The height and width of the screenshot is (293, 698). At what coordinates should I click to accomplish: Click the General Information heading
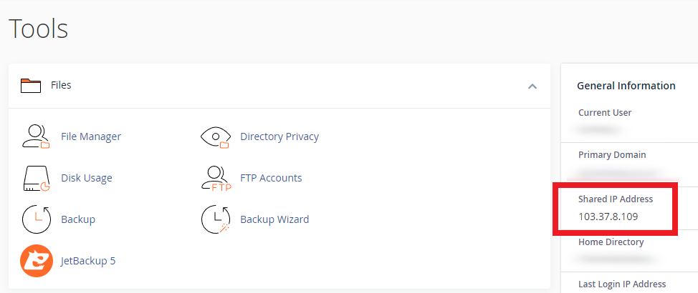coord(626,86)
